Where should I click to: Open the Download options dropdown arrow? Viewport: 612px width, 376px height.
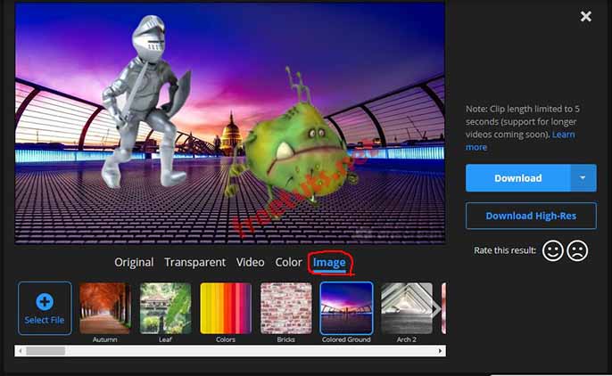583,178
